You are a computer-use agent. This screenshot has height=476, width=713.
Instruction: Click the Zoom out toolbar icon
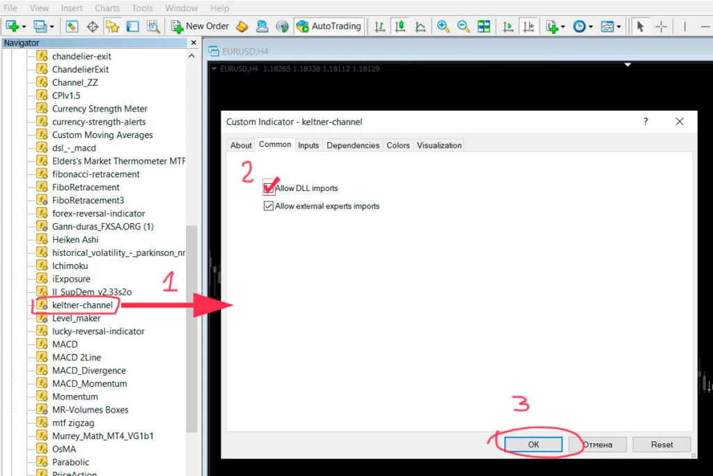[463, 26]
